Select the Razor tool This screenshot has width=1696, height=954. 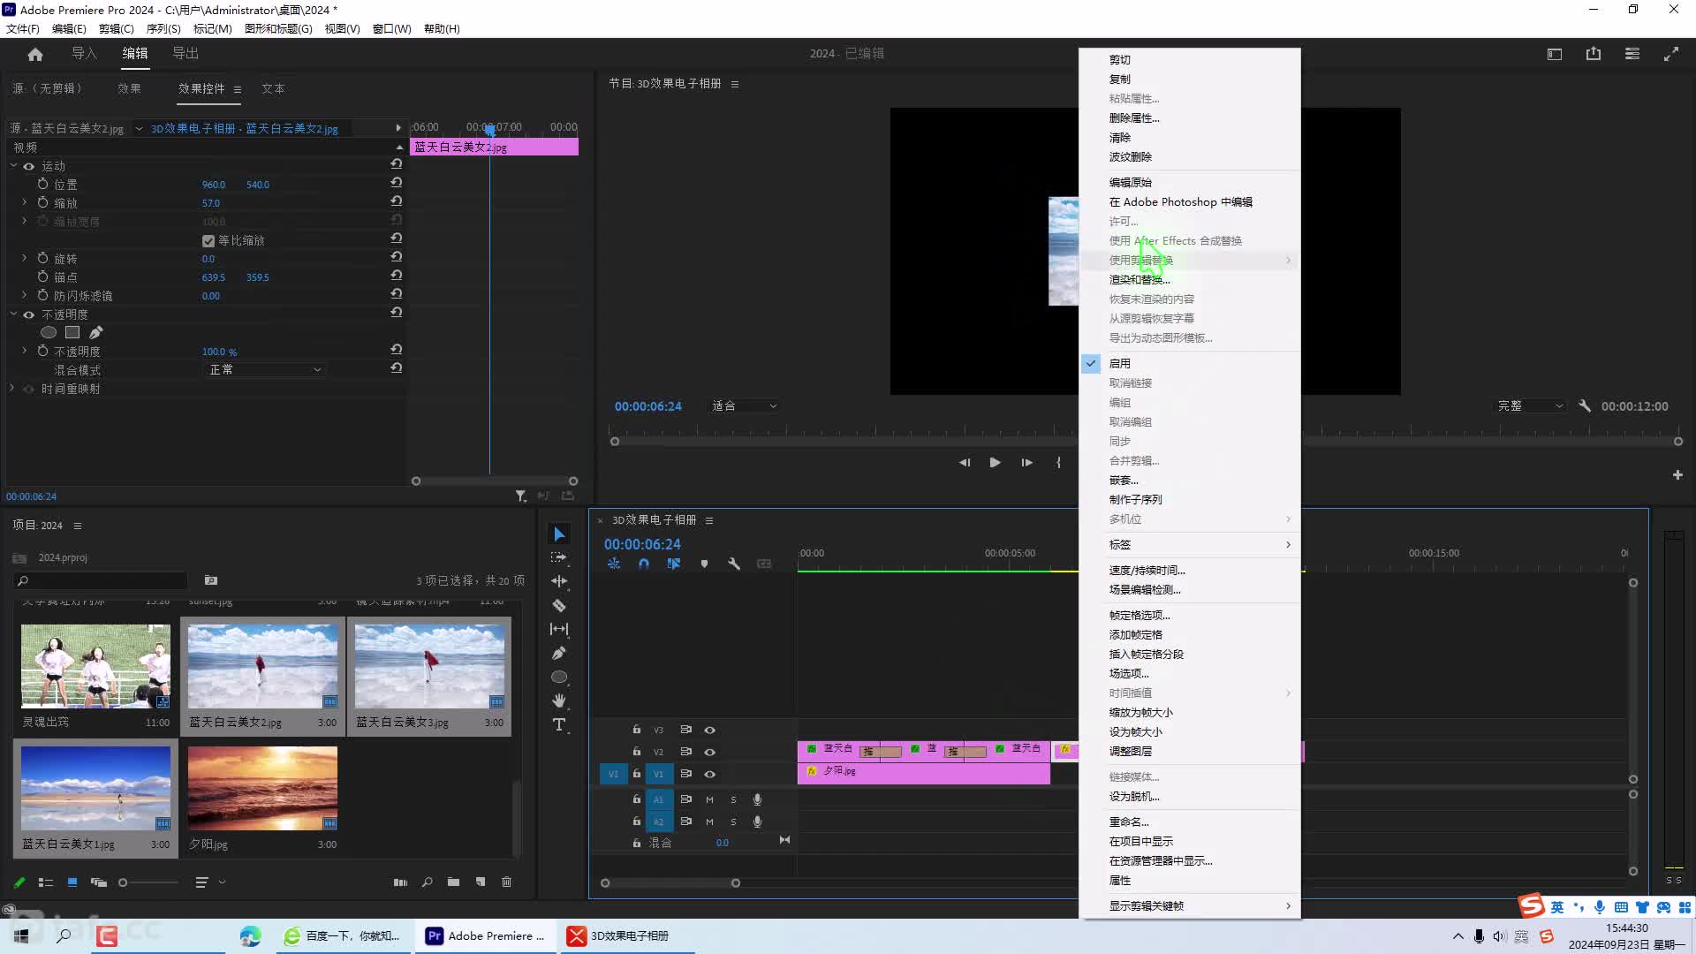coord(559,605)
